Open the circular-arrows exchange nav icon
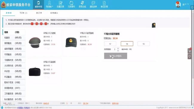Viewport: 194px width, 109px height. (x=71, y=4)
